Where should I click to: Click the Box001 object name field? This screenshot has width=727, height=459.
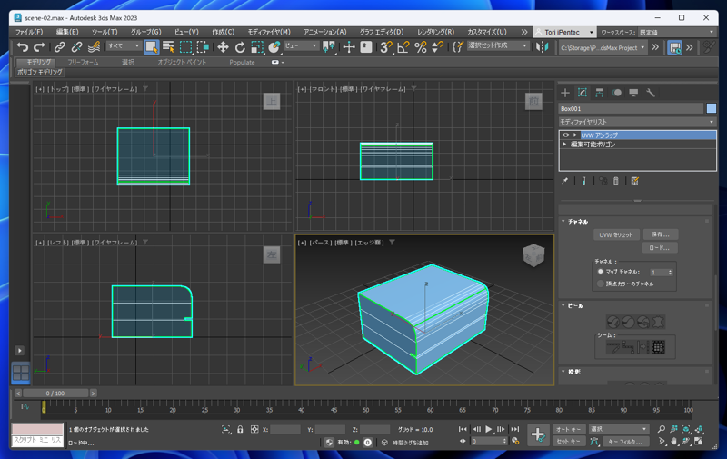click(x=631, y=108)
